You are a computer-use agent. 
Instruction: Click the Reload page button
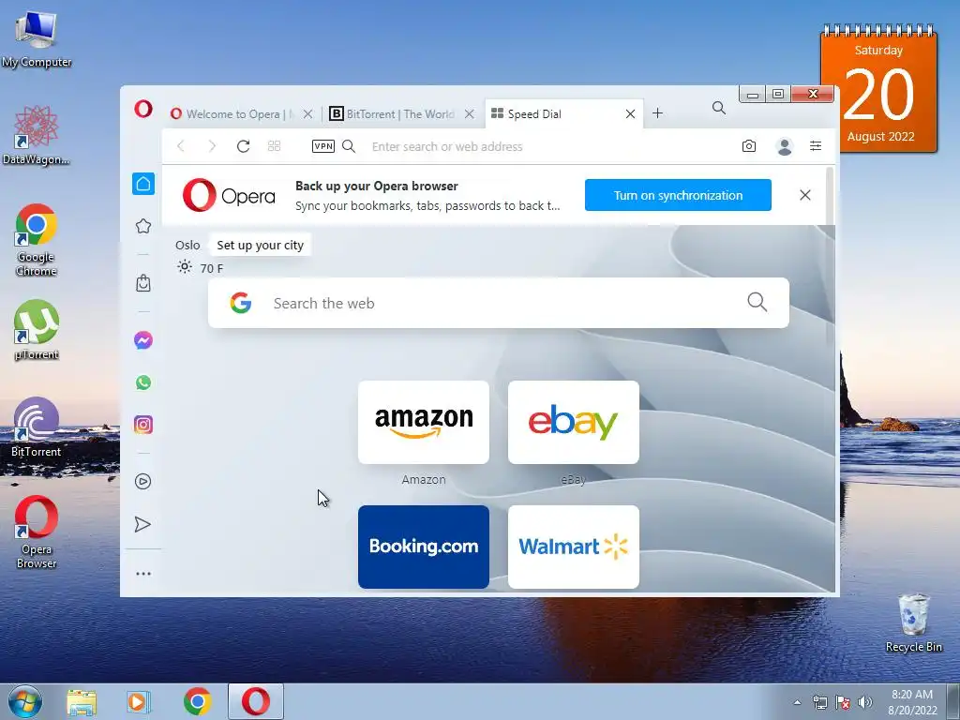coord(243,146)
